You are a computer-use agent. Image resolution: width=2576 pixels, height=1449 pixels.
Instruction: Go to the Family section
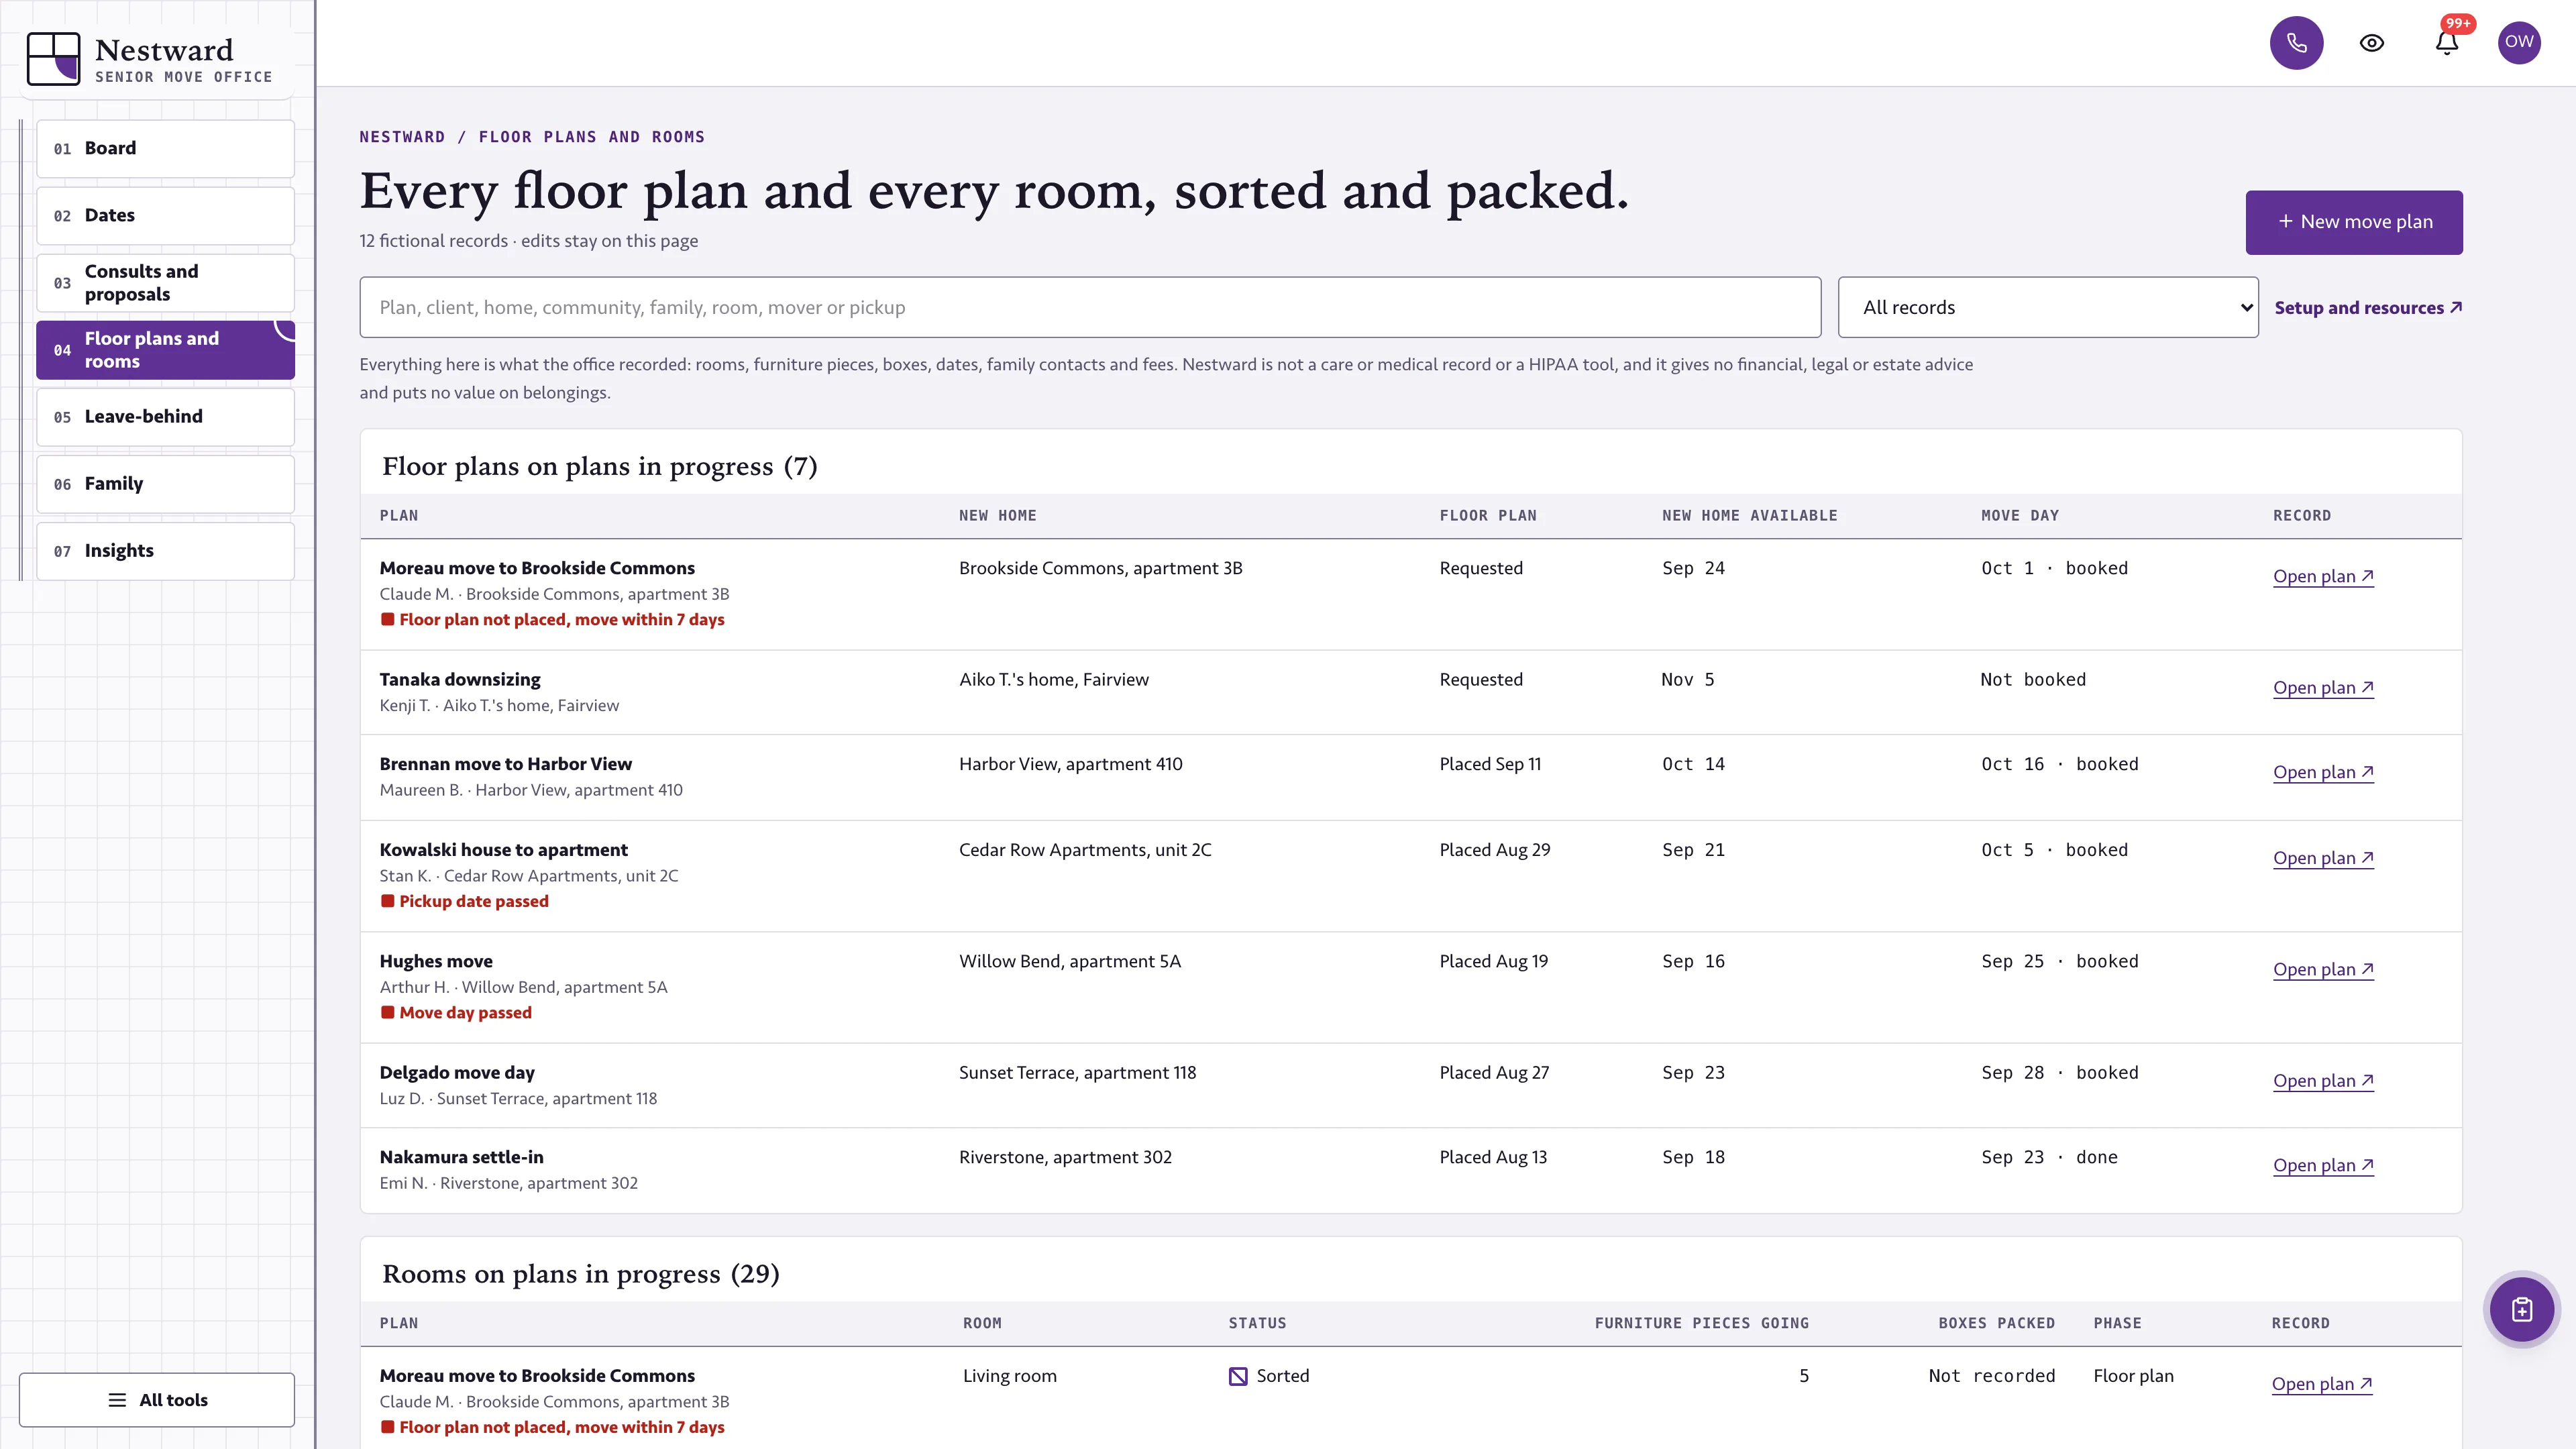coord(166,484)
